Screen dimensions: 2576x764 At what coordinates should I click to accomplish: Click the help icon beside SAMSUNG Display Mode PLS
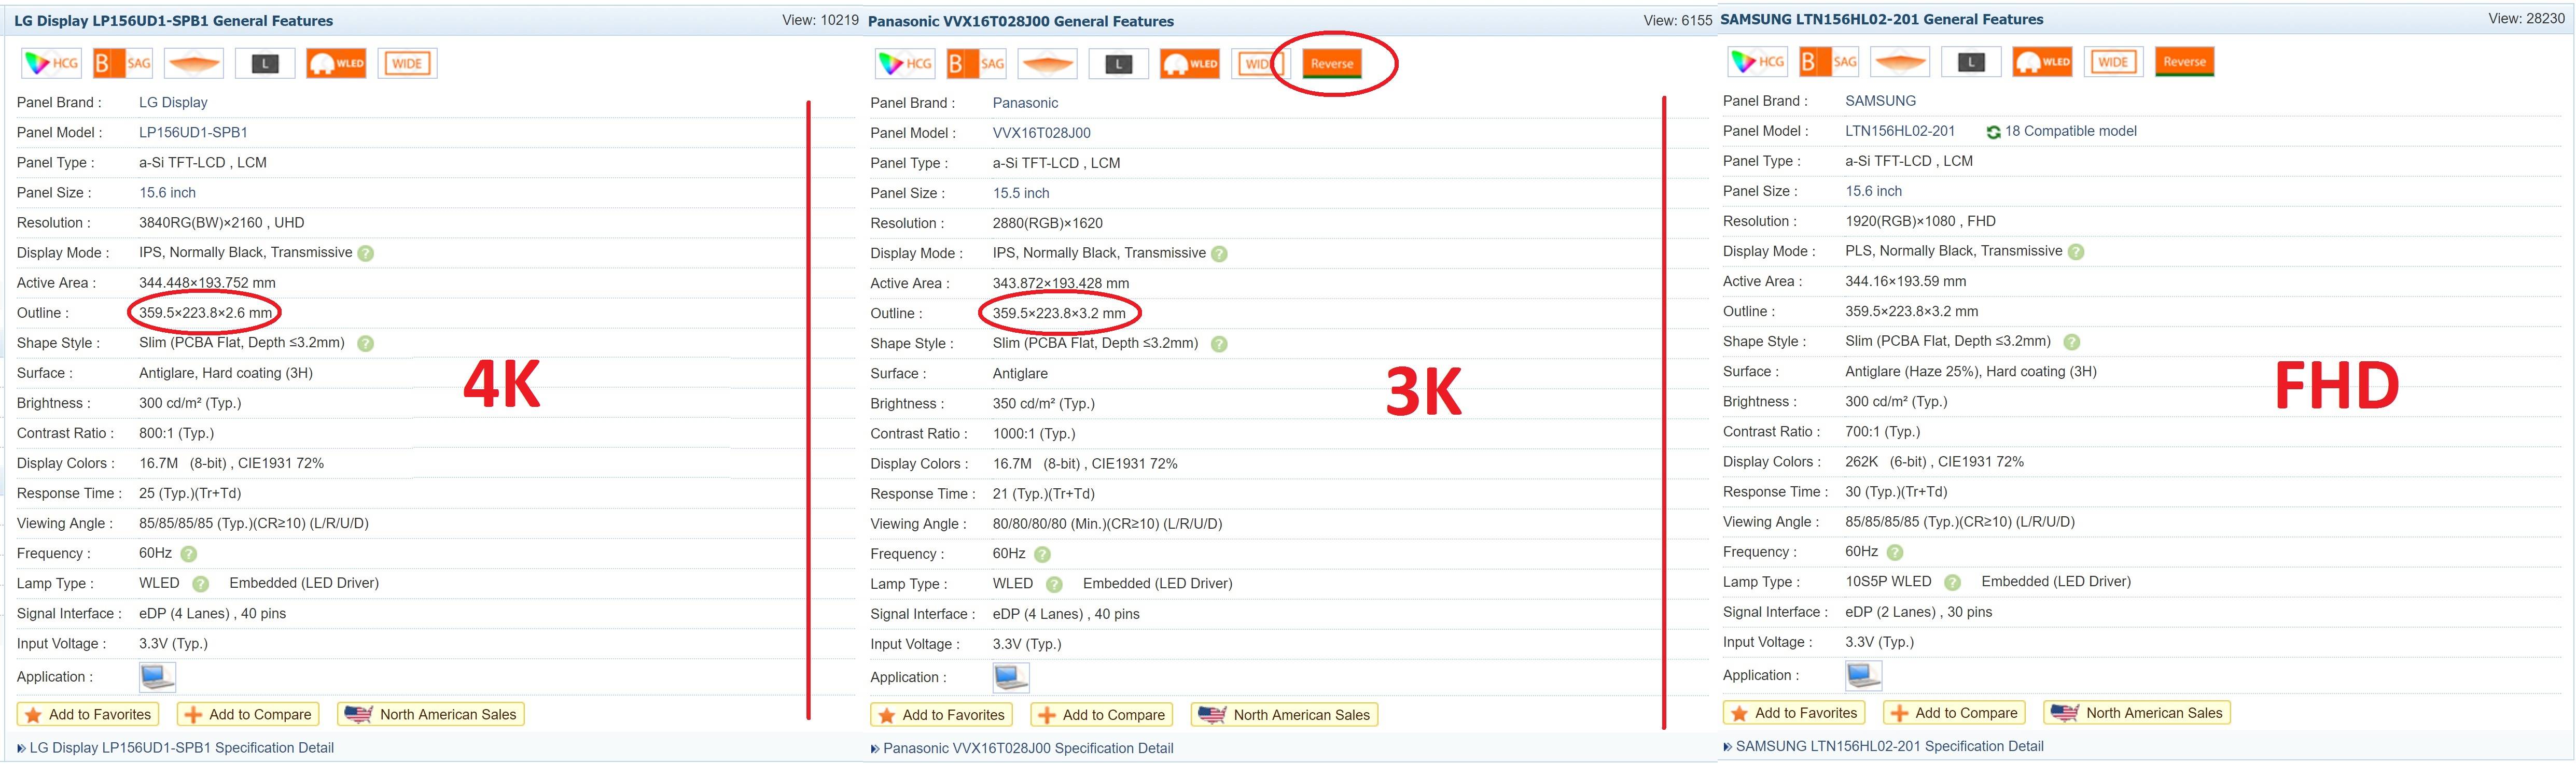[2076, 252]
